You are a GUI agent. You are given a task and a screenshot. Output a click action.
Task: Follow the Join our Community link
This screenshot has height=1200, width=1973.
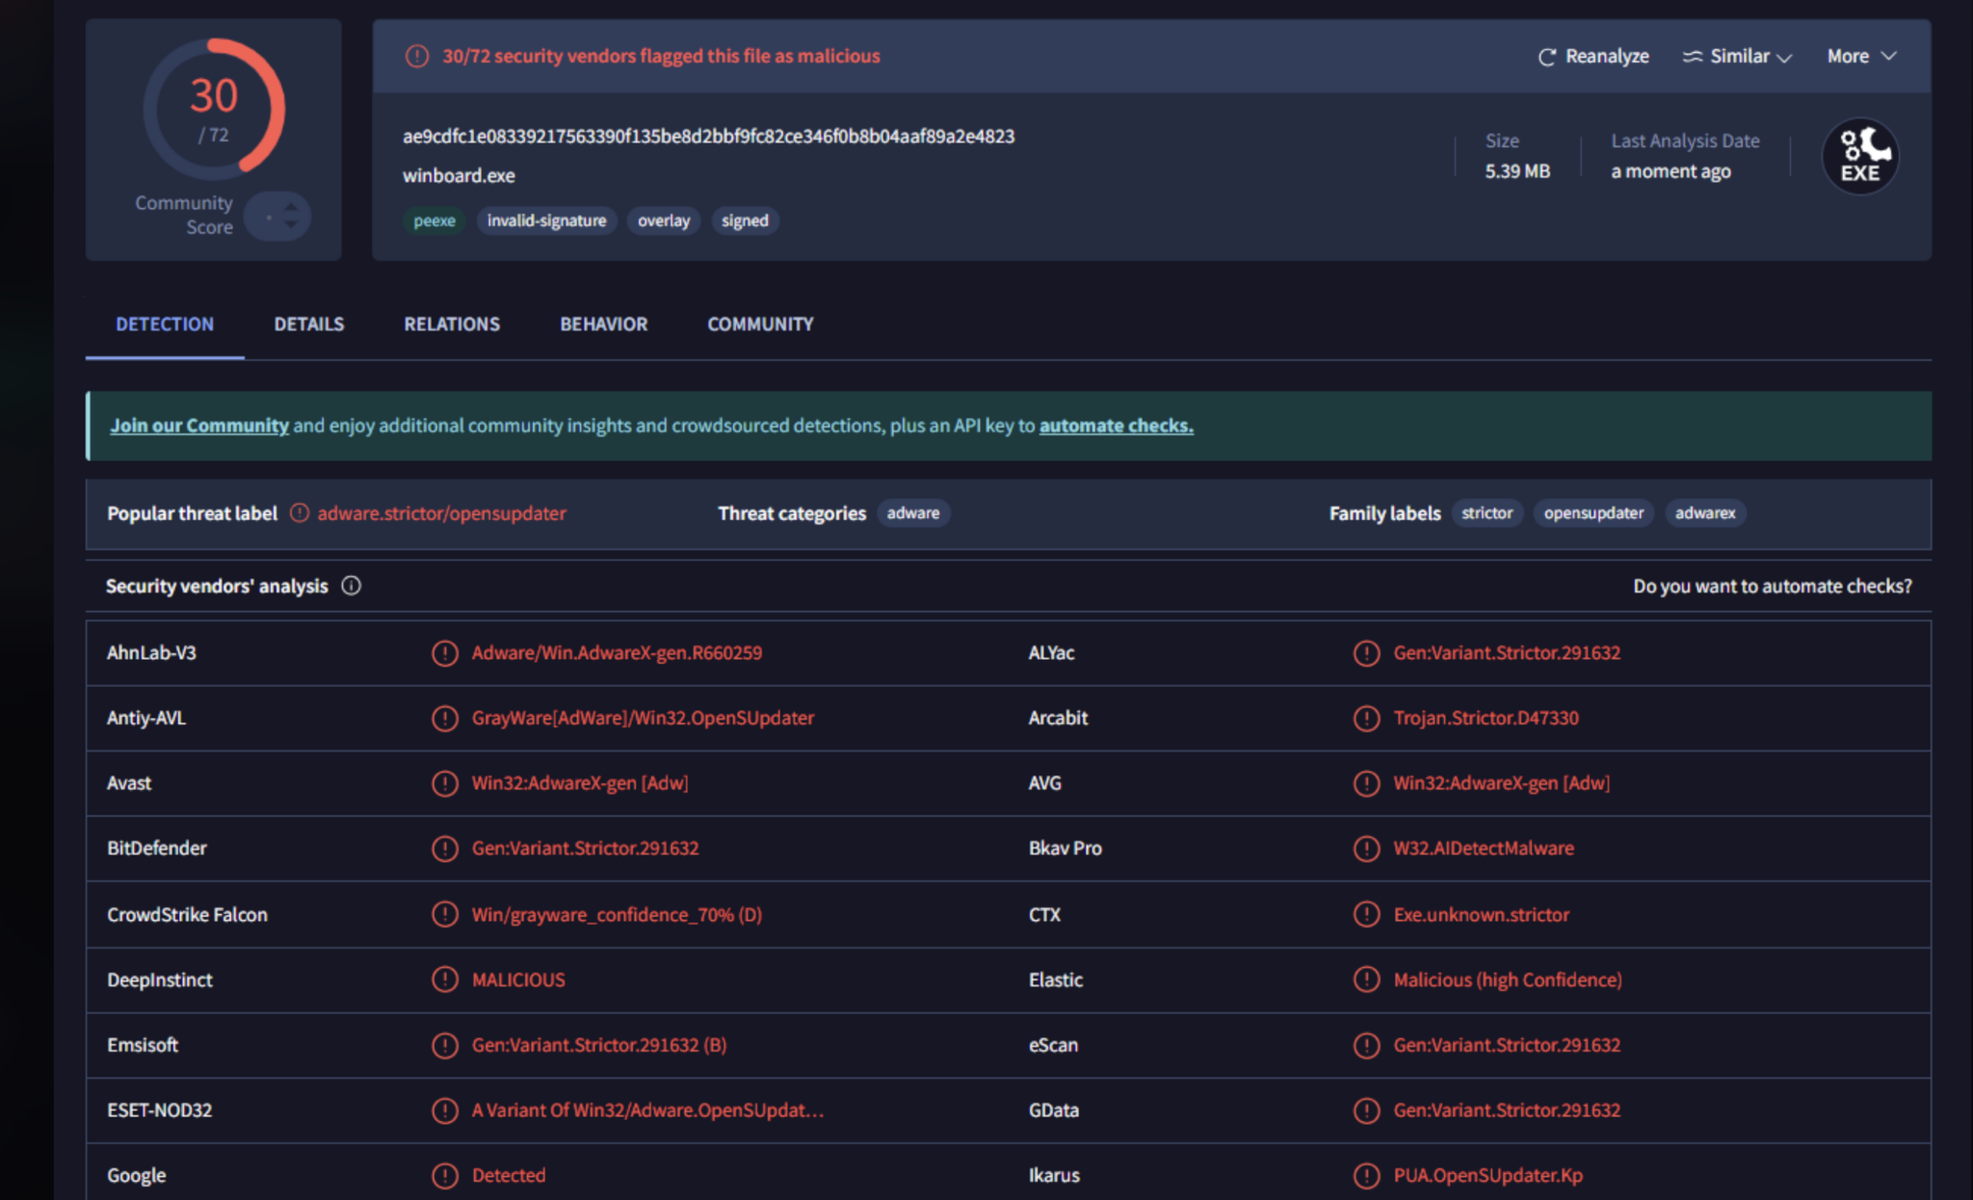tap(199, 426)
